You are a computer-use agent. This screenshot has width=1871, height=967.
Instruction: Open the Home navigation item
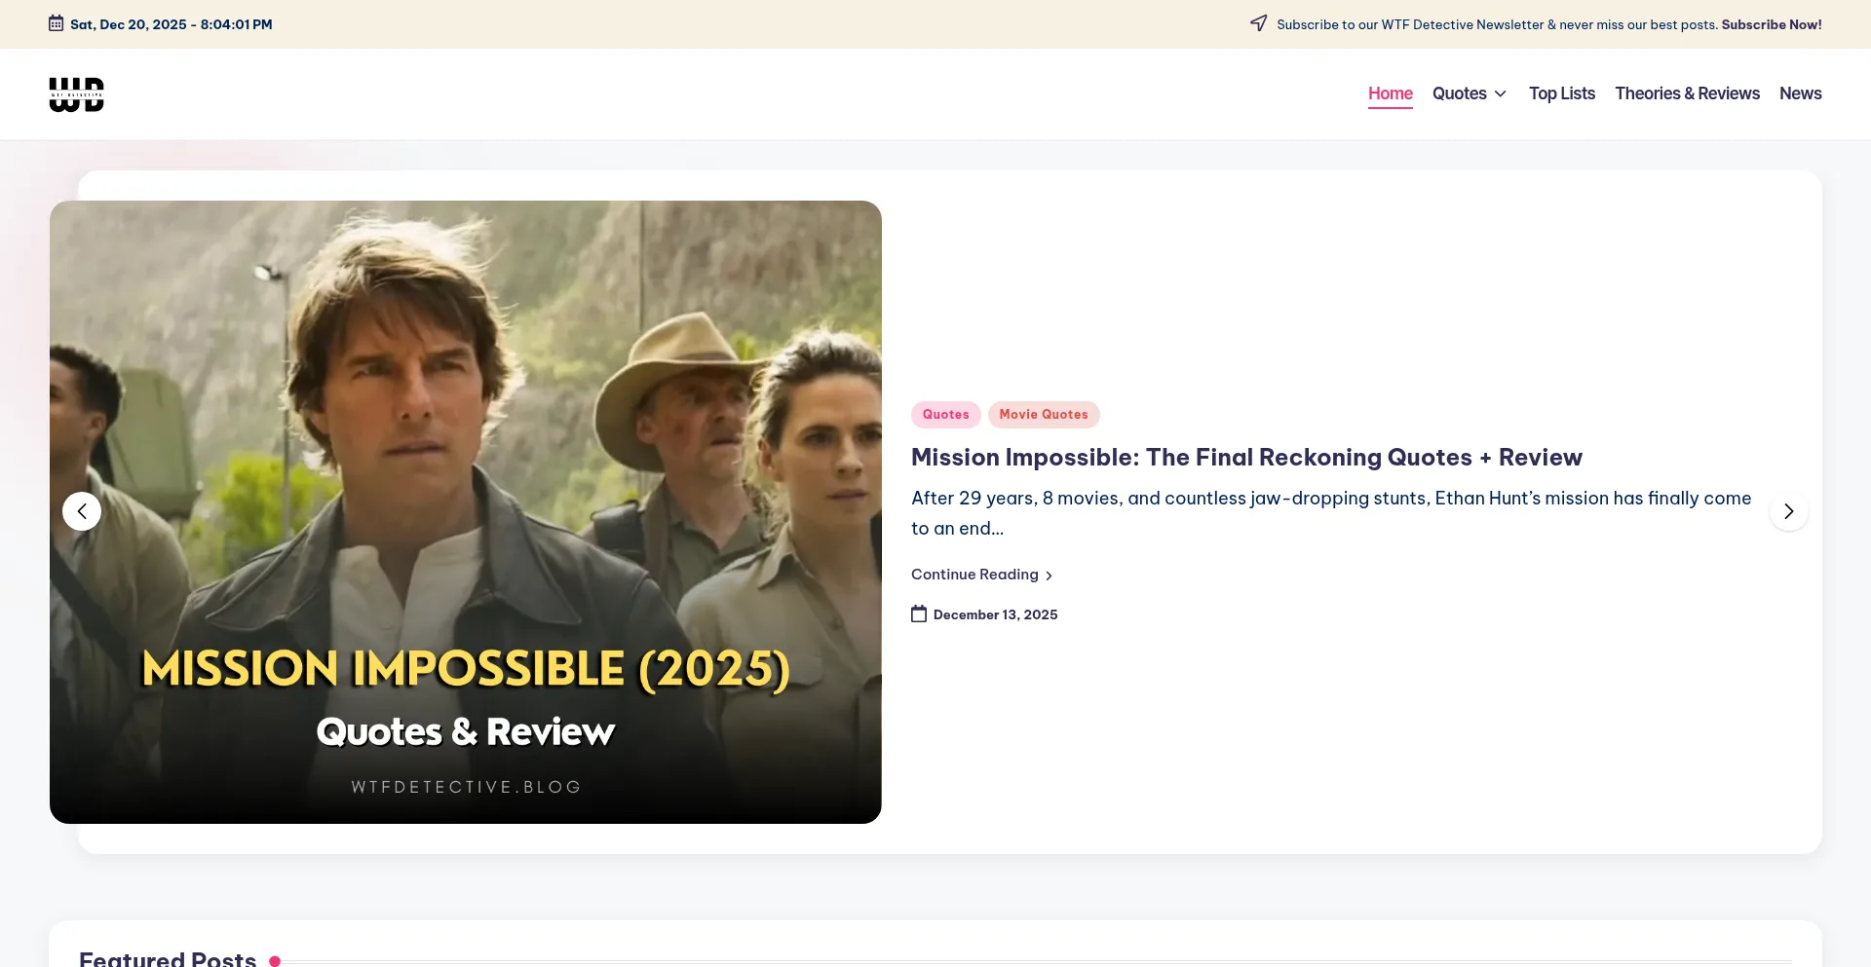point(1390,93)
